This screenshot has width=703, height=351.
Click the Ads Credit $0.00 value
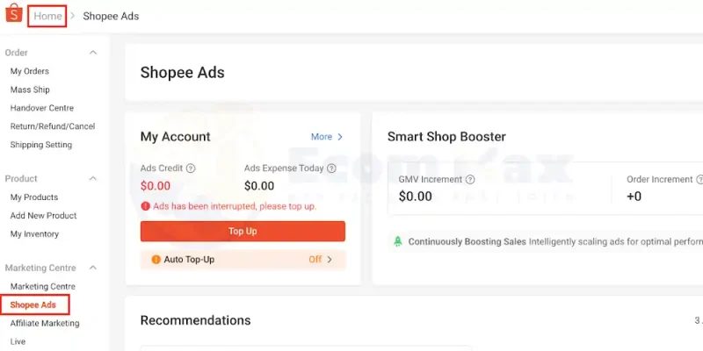[x=156, y=186]
